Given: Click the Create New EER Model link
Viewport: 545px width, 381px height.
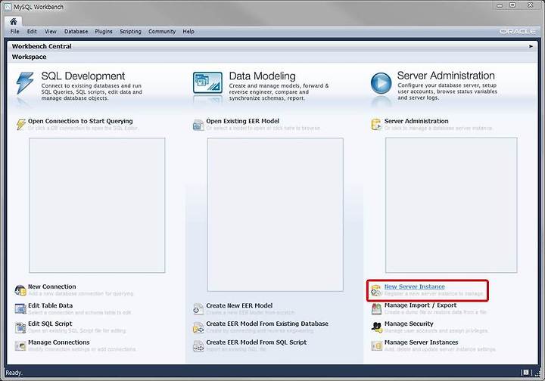Looking at the screenshot, I should coord(239,305).
